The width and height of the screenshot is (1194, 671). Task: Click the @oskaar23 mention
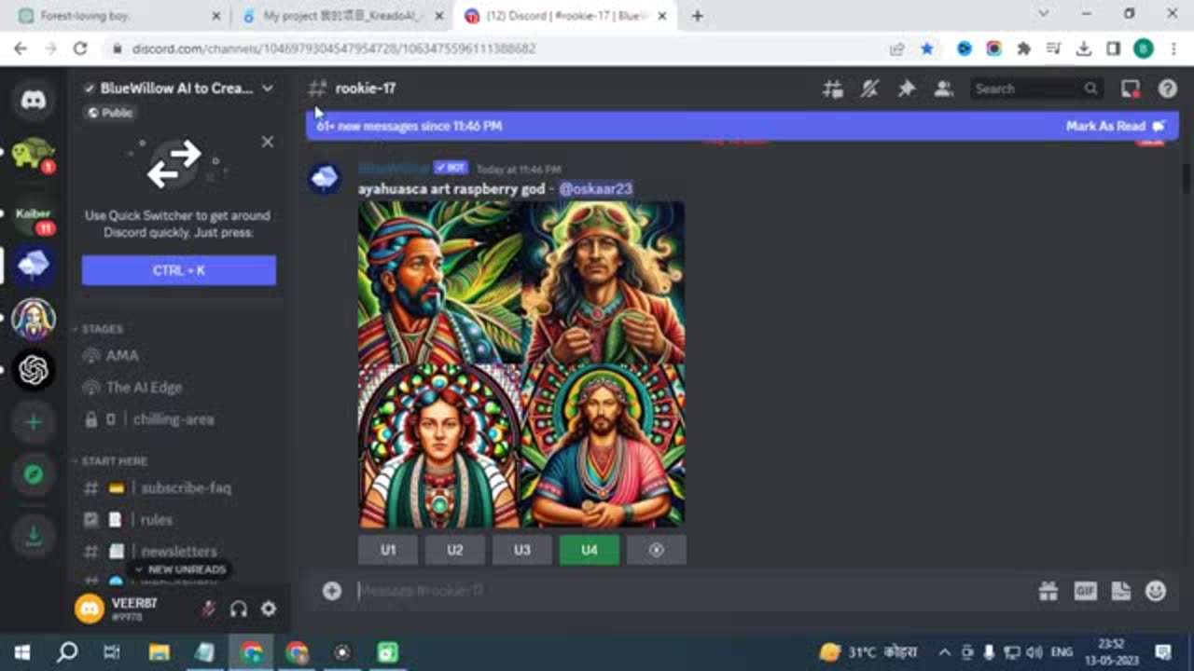coord(595,188)
